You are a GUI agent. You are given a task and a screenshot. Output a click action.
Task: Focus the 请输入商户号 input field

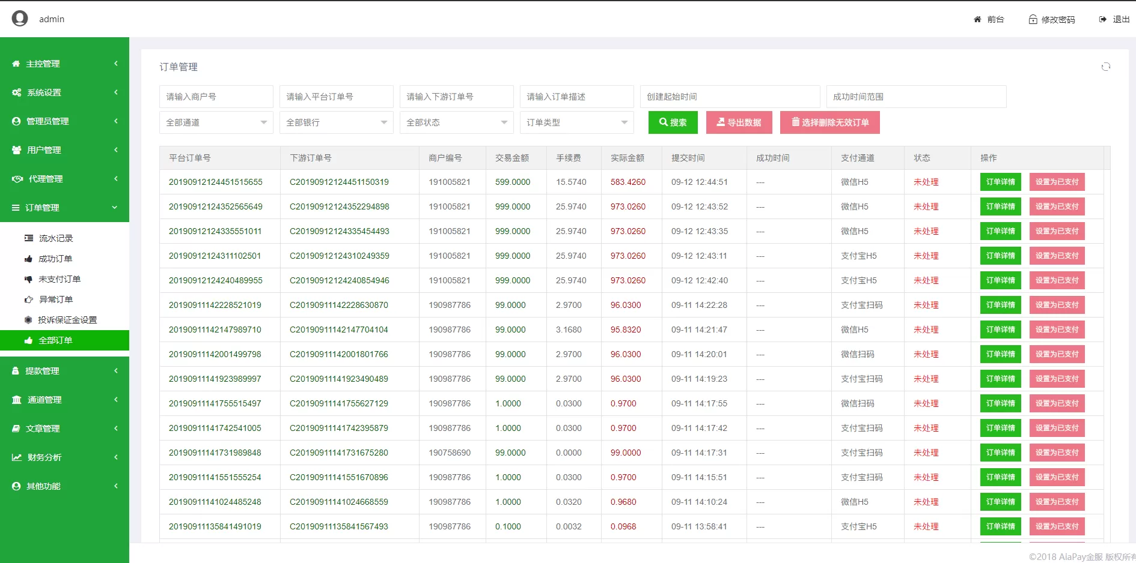coord(216,97)
